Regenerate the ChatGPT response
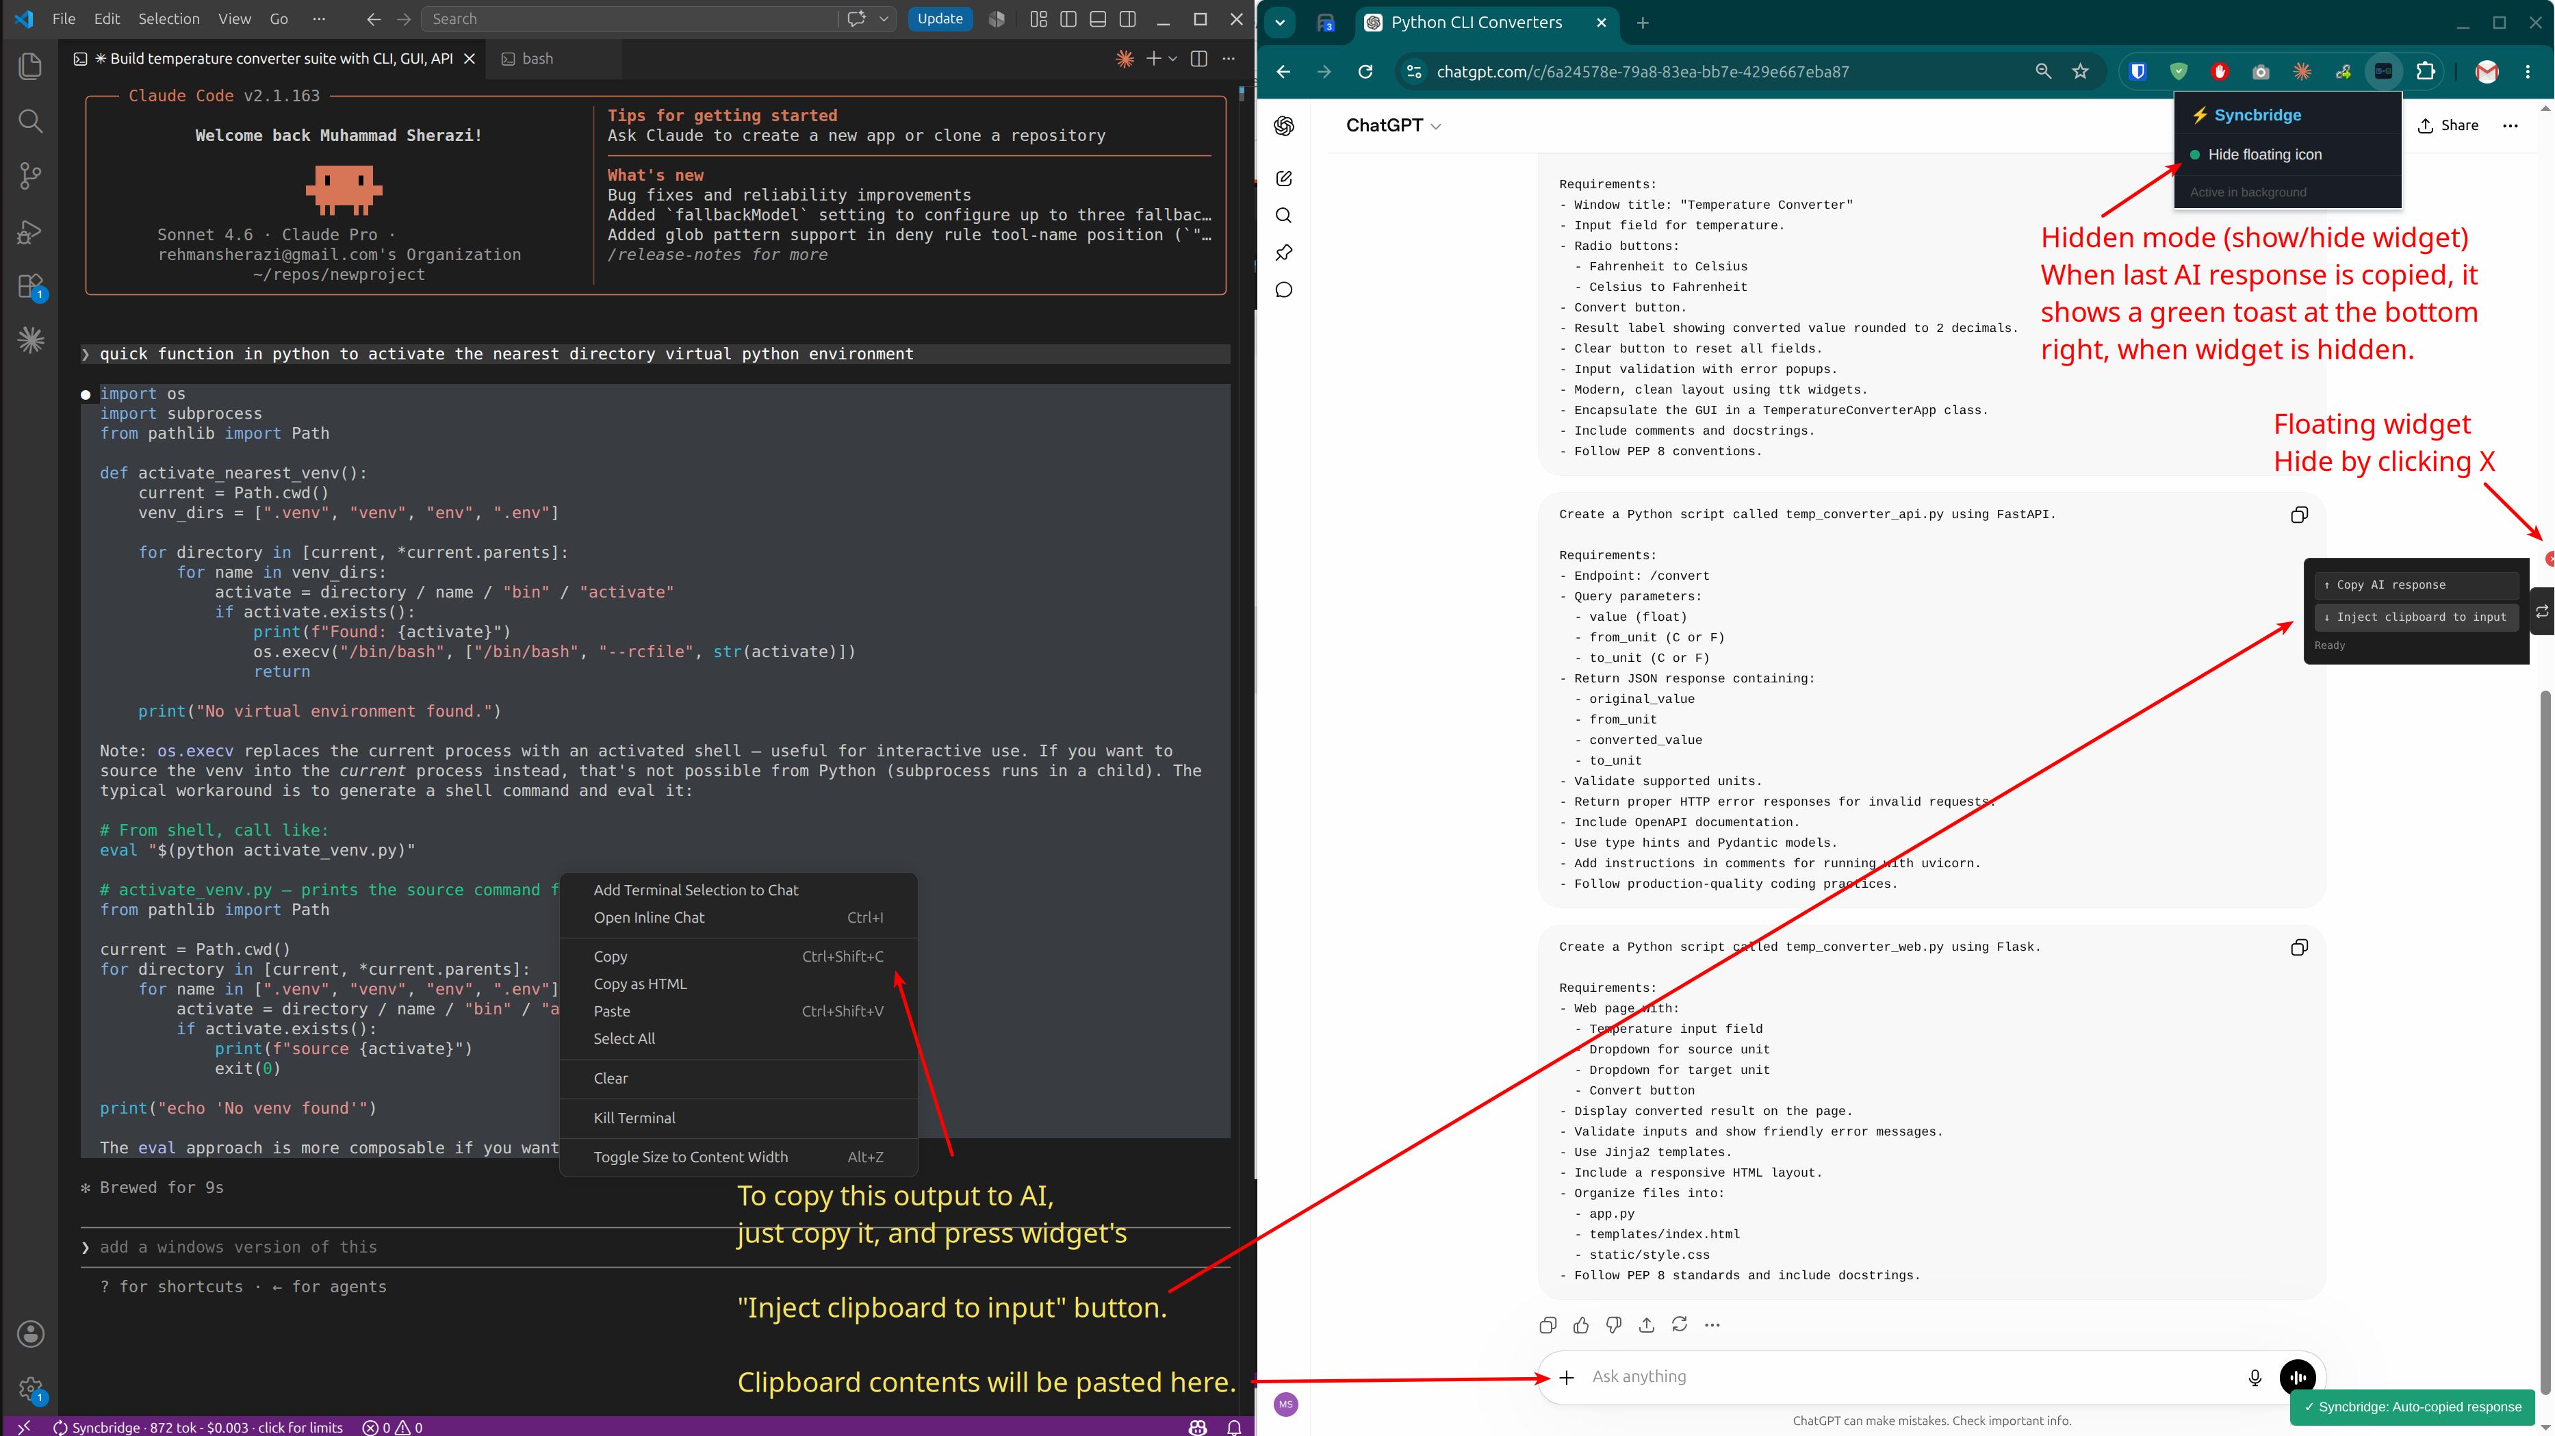The width and height of the screenshot is (2555, 1436). [x=1679, y=1325]
